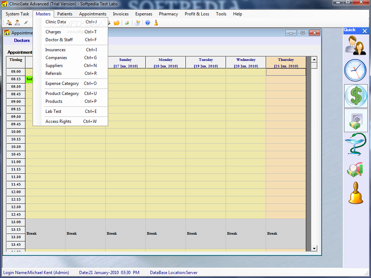This screenshot has width=371, height=278.
Task: Click the orange curved arrow toolbar icon
Action: 116,23
